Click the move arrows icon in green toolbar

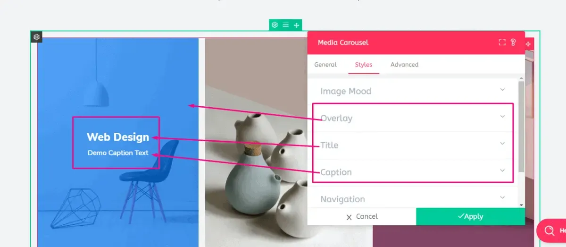tap(296, 25)
